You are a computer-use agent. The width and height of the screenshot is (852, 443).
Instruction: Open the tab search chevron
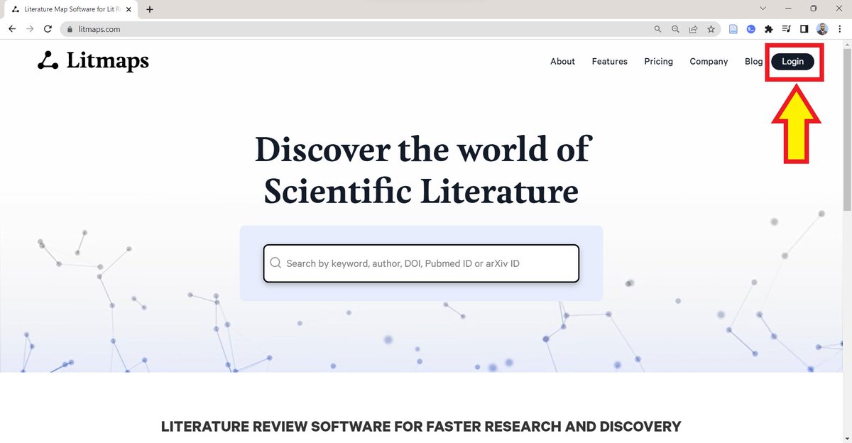pos(763,9)
